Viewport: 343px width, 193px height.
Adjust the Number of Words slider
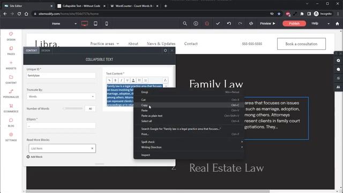click(73, 108)
